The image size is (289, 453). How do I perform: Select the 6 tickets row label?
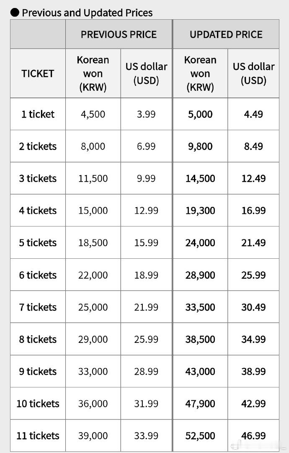(38, 275)
